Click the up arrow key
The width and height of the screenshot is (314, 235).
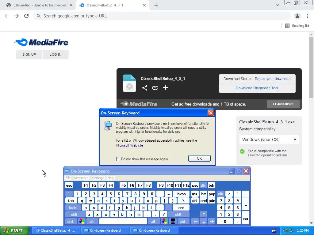click(x=204, y=214)
